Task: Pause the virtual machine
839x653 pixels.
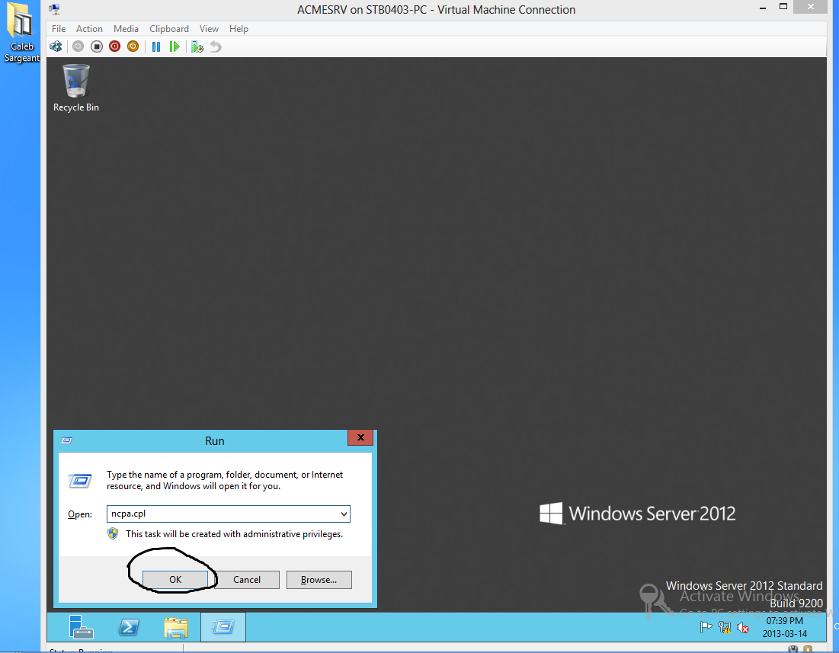Action: pyautogui.click(x=155, y=46)
